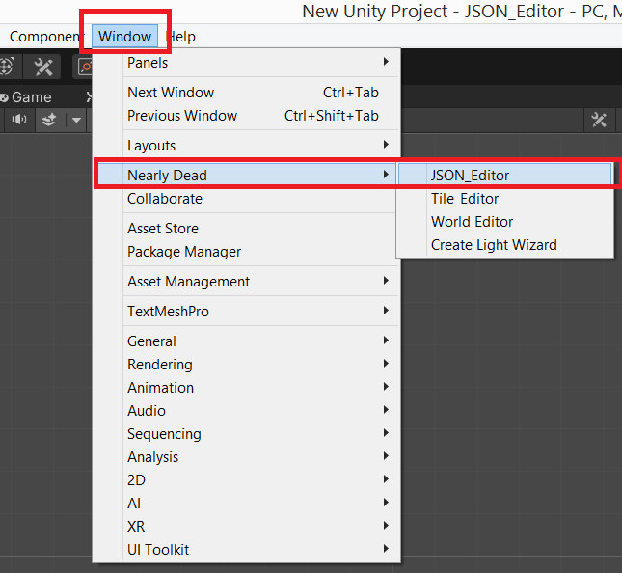622x573 pixels.
Task: Expand the TextMeshPro submenu
Action: coord(168,312)
